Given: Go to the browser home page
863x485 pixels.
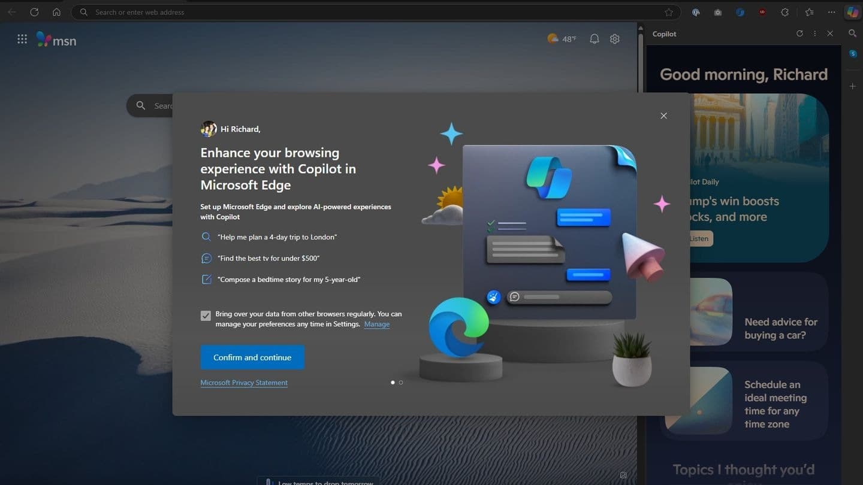Looking at the screenshot, I should [x=56, y=12].
